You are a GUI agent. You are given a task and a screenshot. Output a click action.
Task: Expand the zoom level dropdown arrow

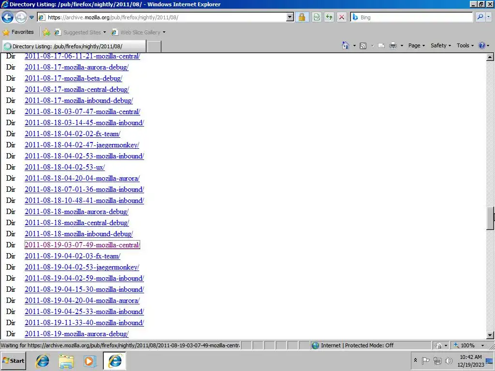[x=482, y=345]
